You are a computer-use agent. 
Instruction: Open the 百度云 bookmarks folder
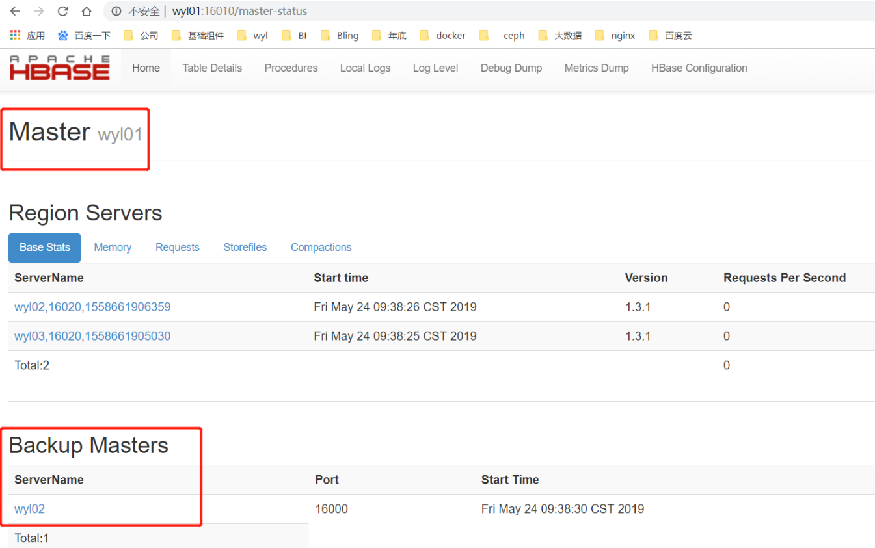click(x=679, y=35)
